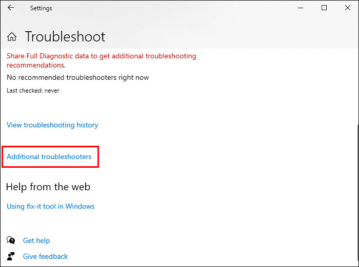The width and height of the screenshot is (359, 267).
Task: Click the Get help text link
Action: coord(36,240)
